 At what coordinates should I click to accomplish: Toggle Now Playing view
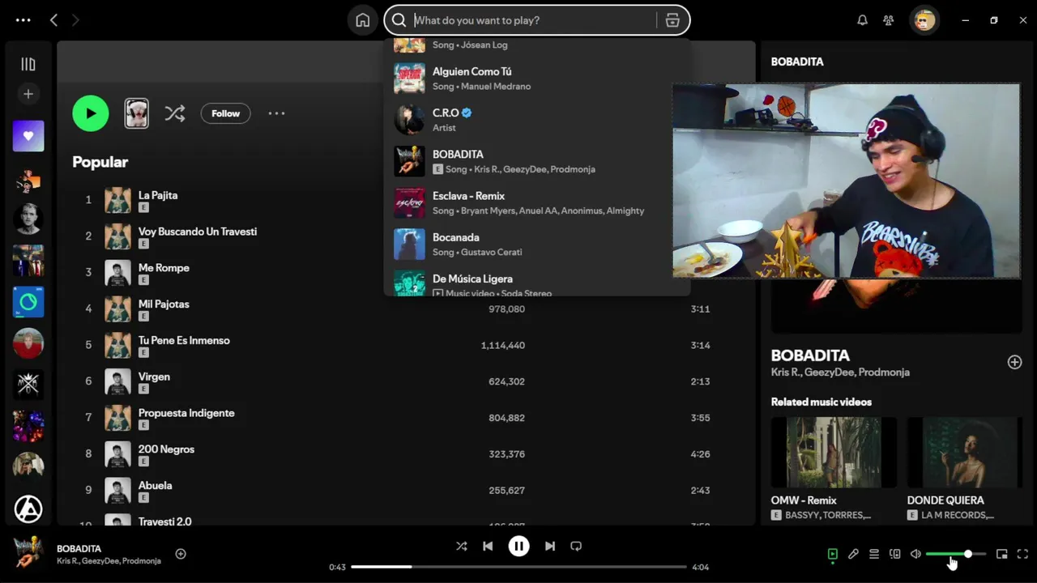click(832, 554)
